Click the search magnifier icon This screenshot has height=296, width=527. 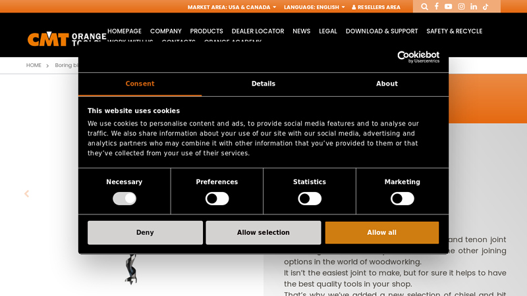[424, 7]
